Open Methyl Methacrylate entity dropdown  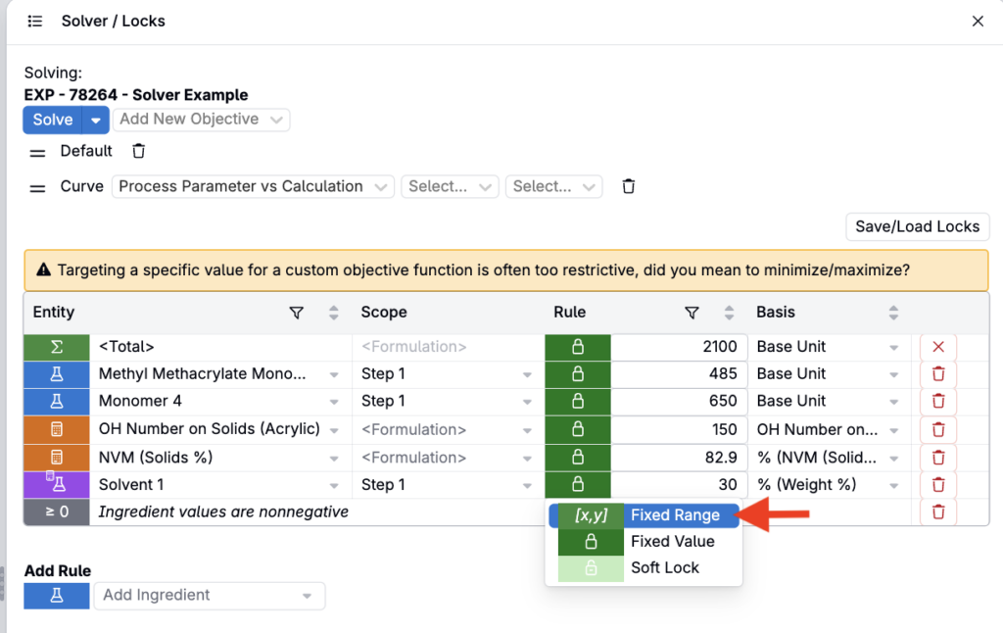click(x=334, y=374)
